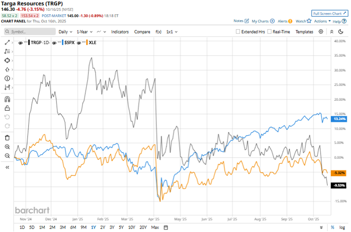Select the 2Y time range
351x232 pixels.
pos(103,227)
